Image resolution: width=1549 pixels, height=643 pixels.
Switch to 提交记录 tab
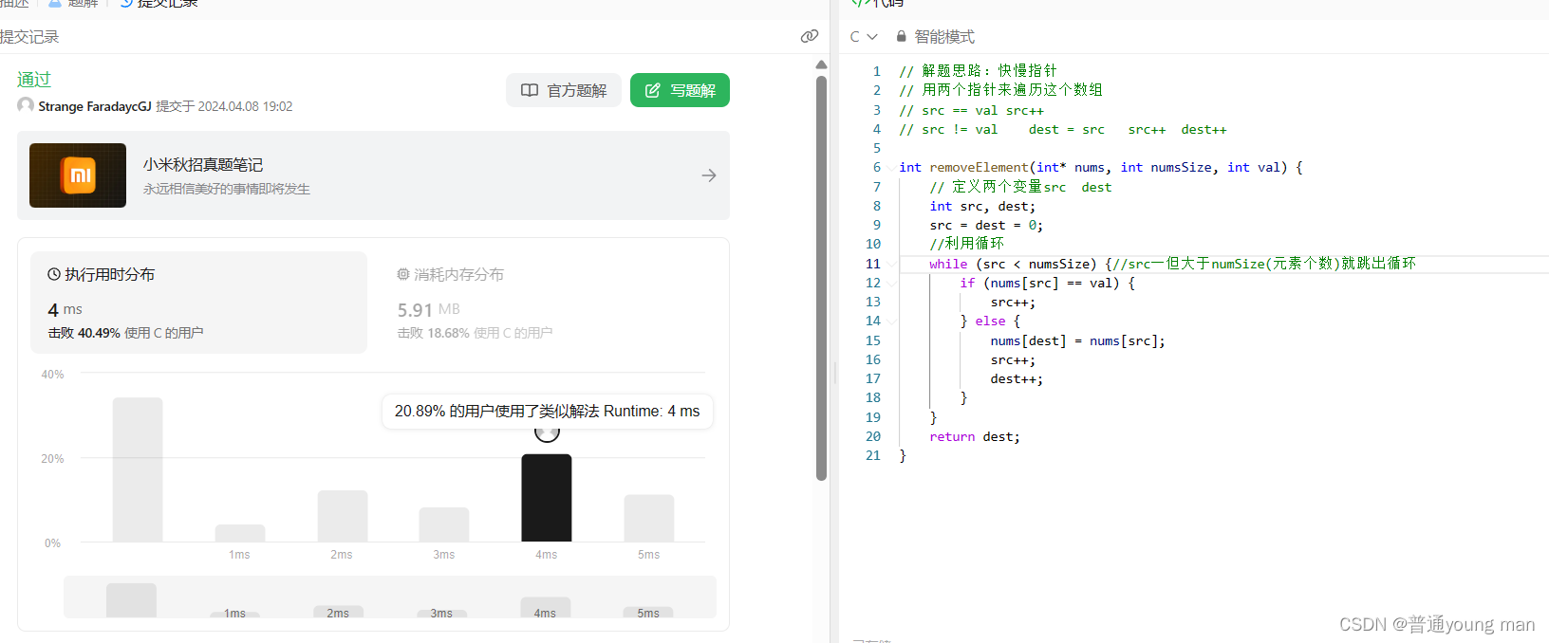tap(159, 3)
